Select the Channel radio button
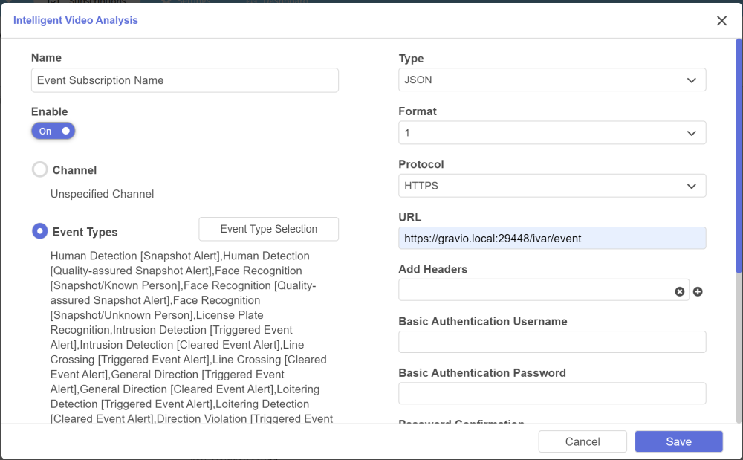Screen dimensions: 743x460 tap(40, 170)
